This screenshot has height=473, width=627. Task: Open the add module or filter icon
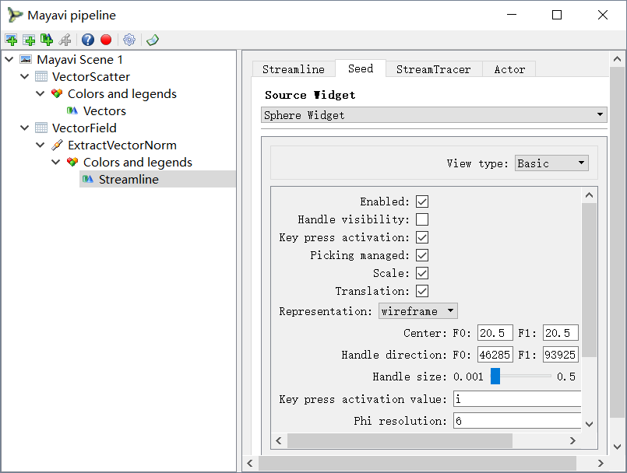pyautogui.click(x=47, y=40)
